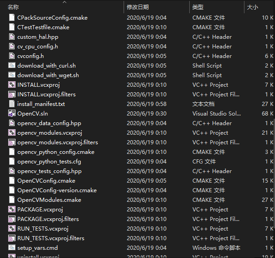275x258 pixels.
Task: Select file name CTestTestfile.cmake
Action: [x=43, y=27]
